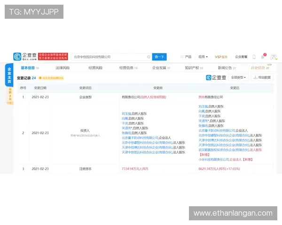The width and height of the screenshot is (282, 225).
Task: Expand the 应用 dropdown
Action: [203, 57]
